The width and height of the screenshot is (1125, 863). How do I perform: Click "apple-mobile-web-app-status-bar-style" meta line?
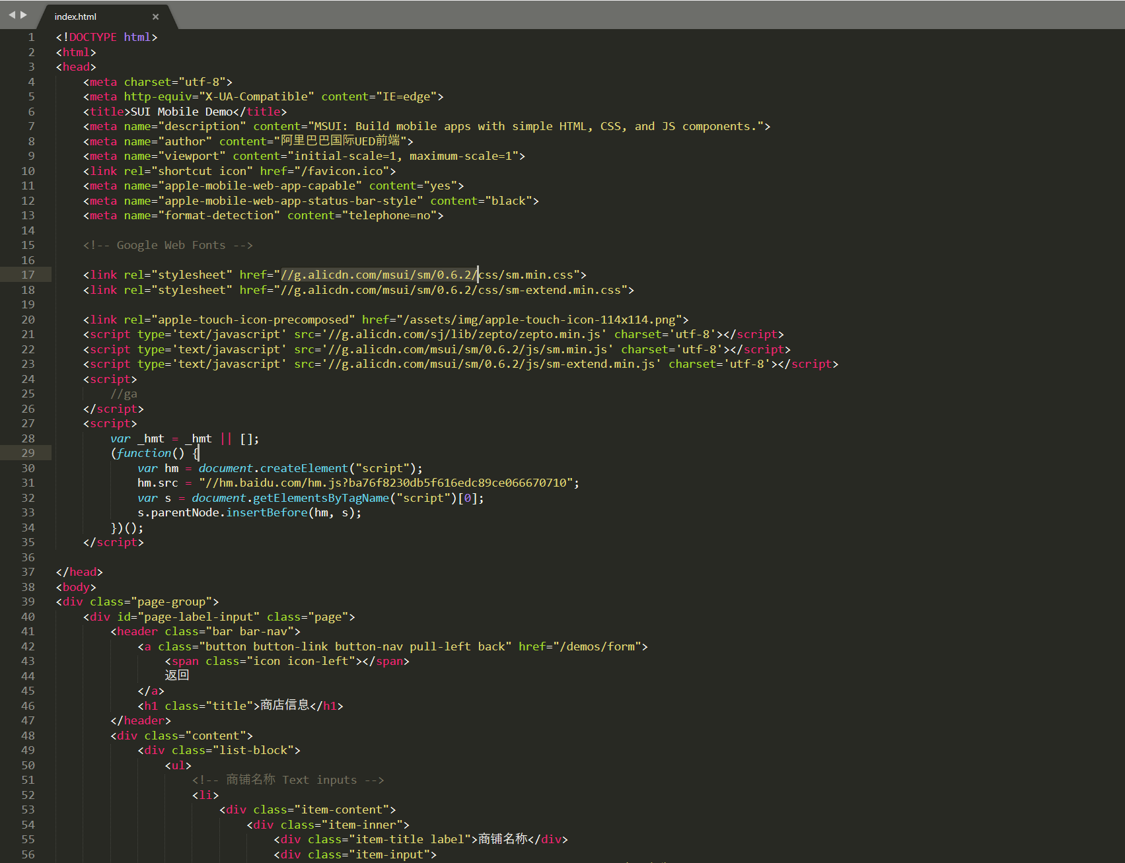point(311,201)
